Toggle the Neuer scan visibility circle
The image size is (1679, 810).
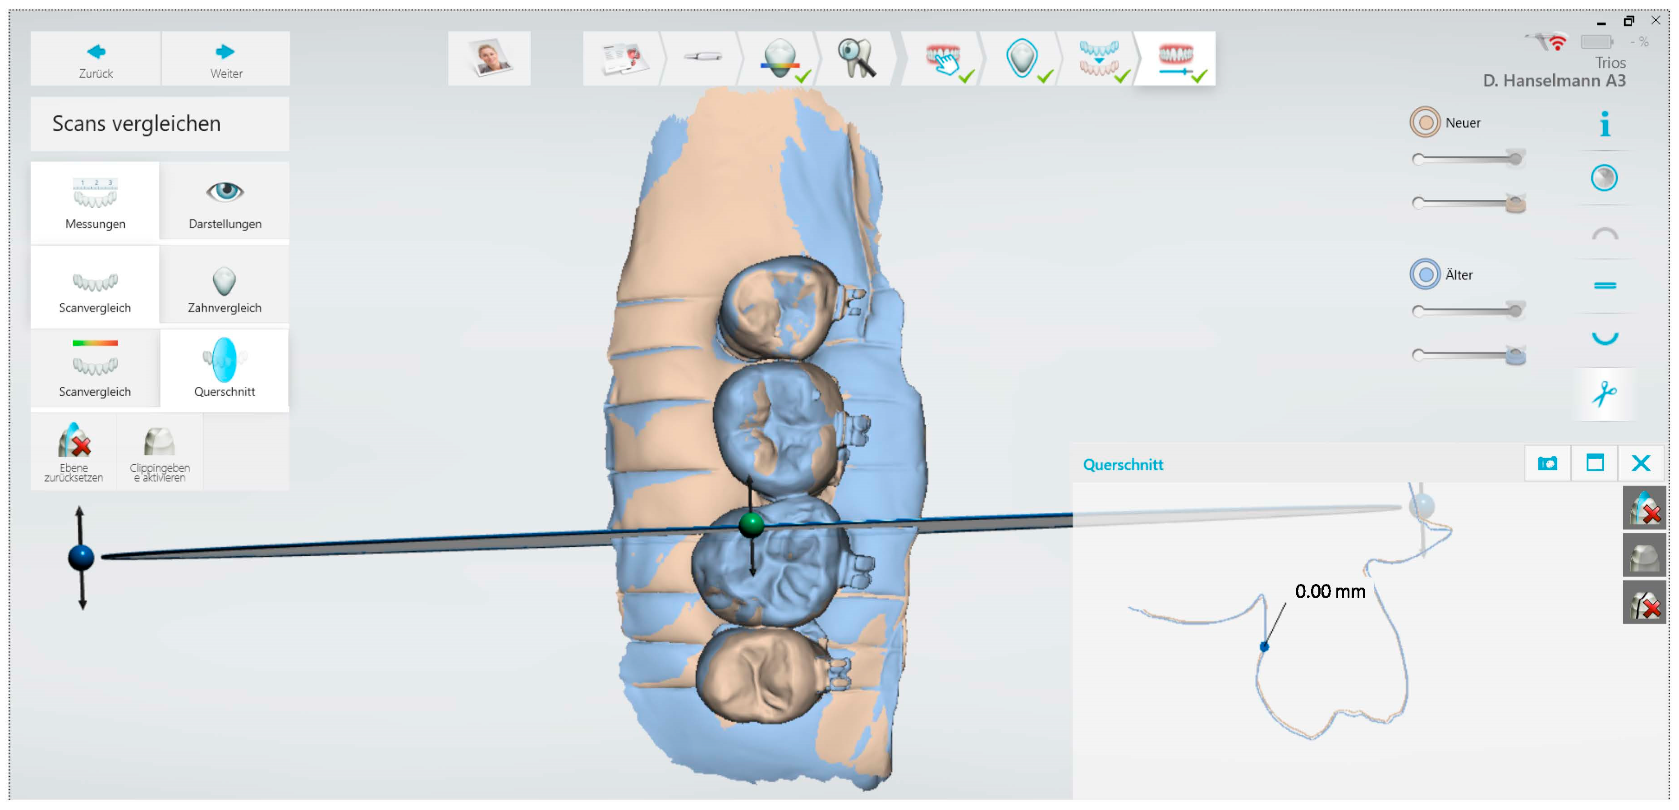point(1425,123)
